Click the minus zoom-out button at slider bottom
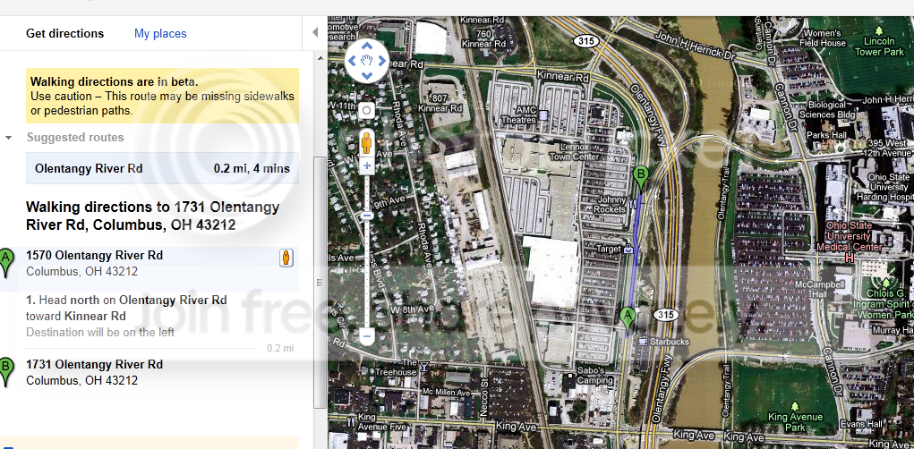 click(x=366, y=336)
